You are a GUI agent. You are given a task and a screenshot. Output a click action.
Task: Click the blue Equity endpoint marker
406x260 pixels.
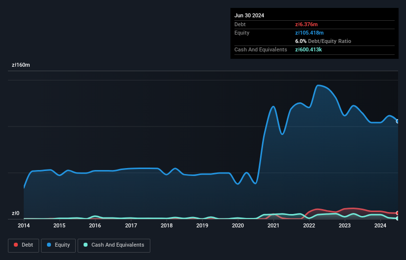click(x=398, y=121)
